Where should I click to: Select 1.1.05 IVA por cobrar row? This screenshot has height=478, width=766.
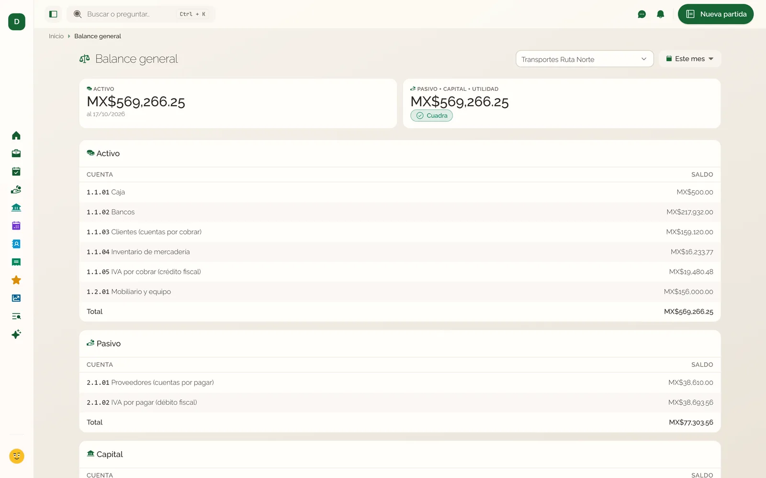(x=400, y=272)
